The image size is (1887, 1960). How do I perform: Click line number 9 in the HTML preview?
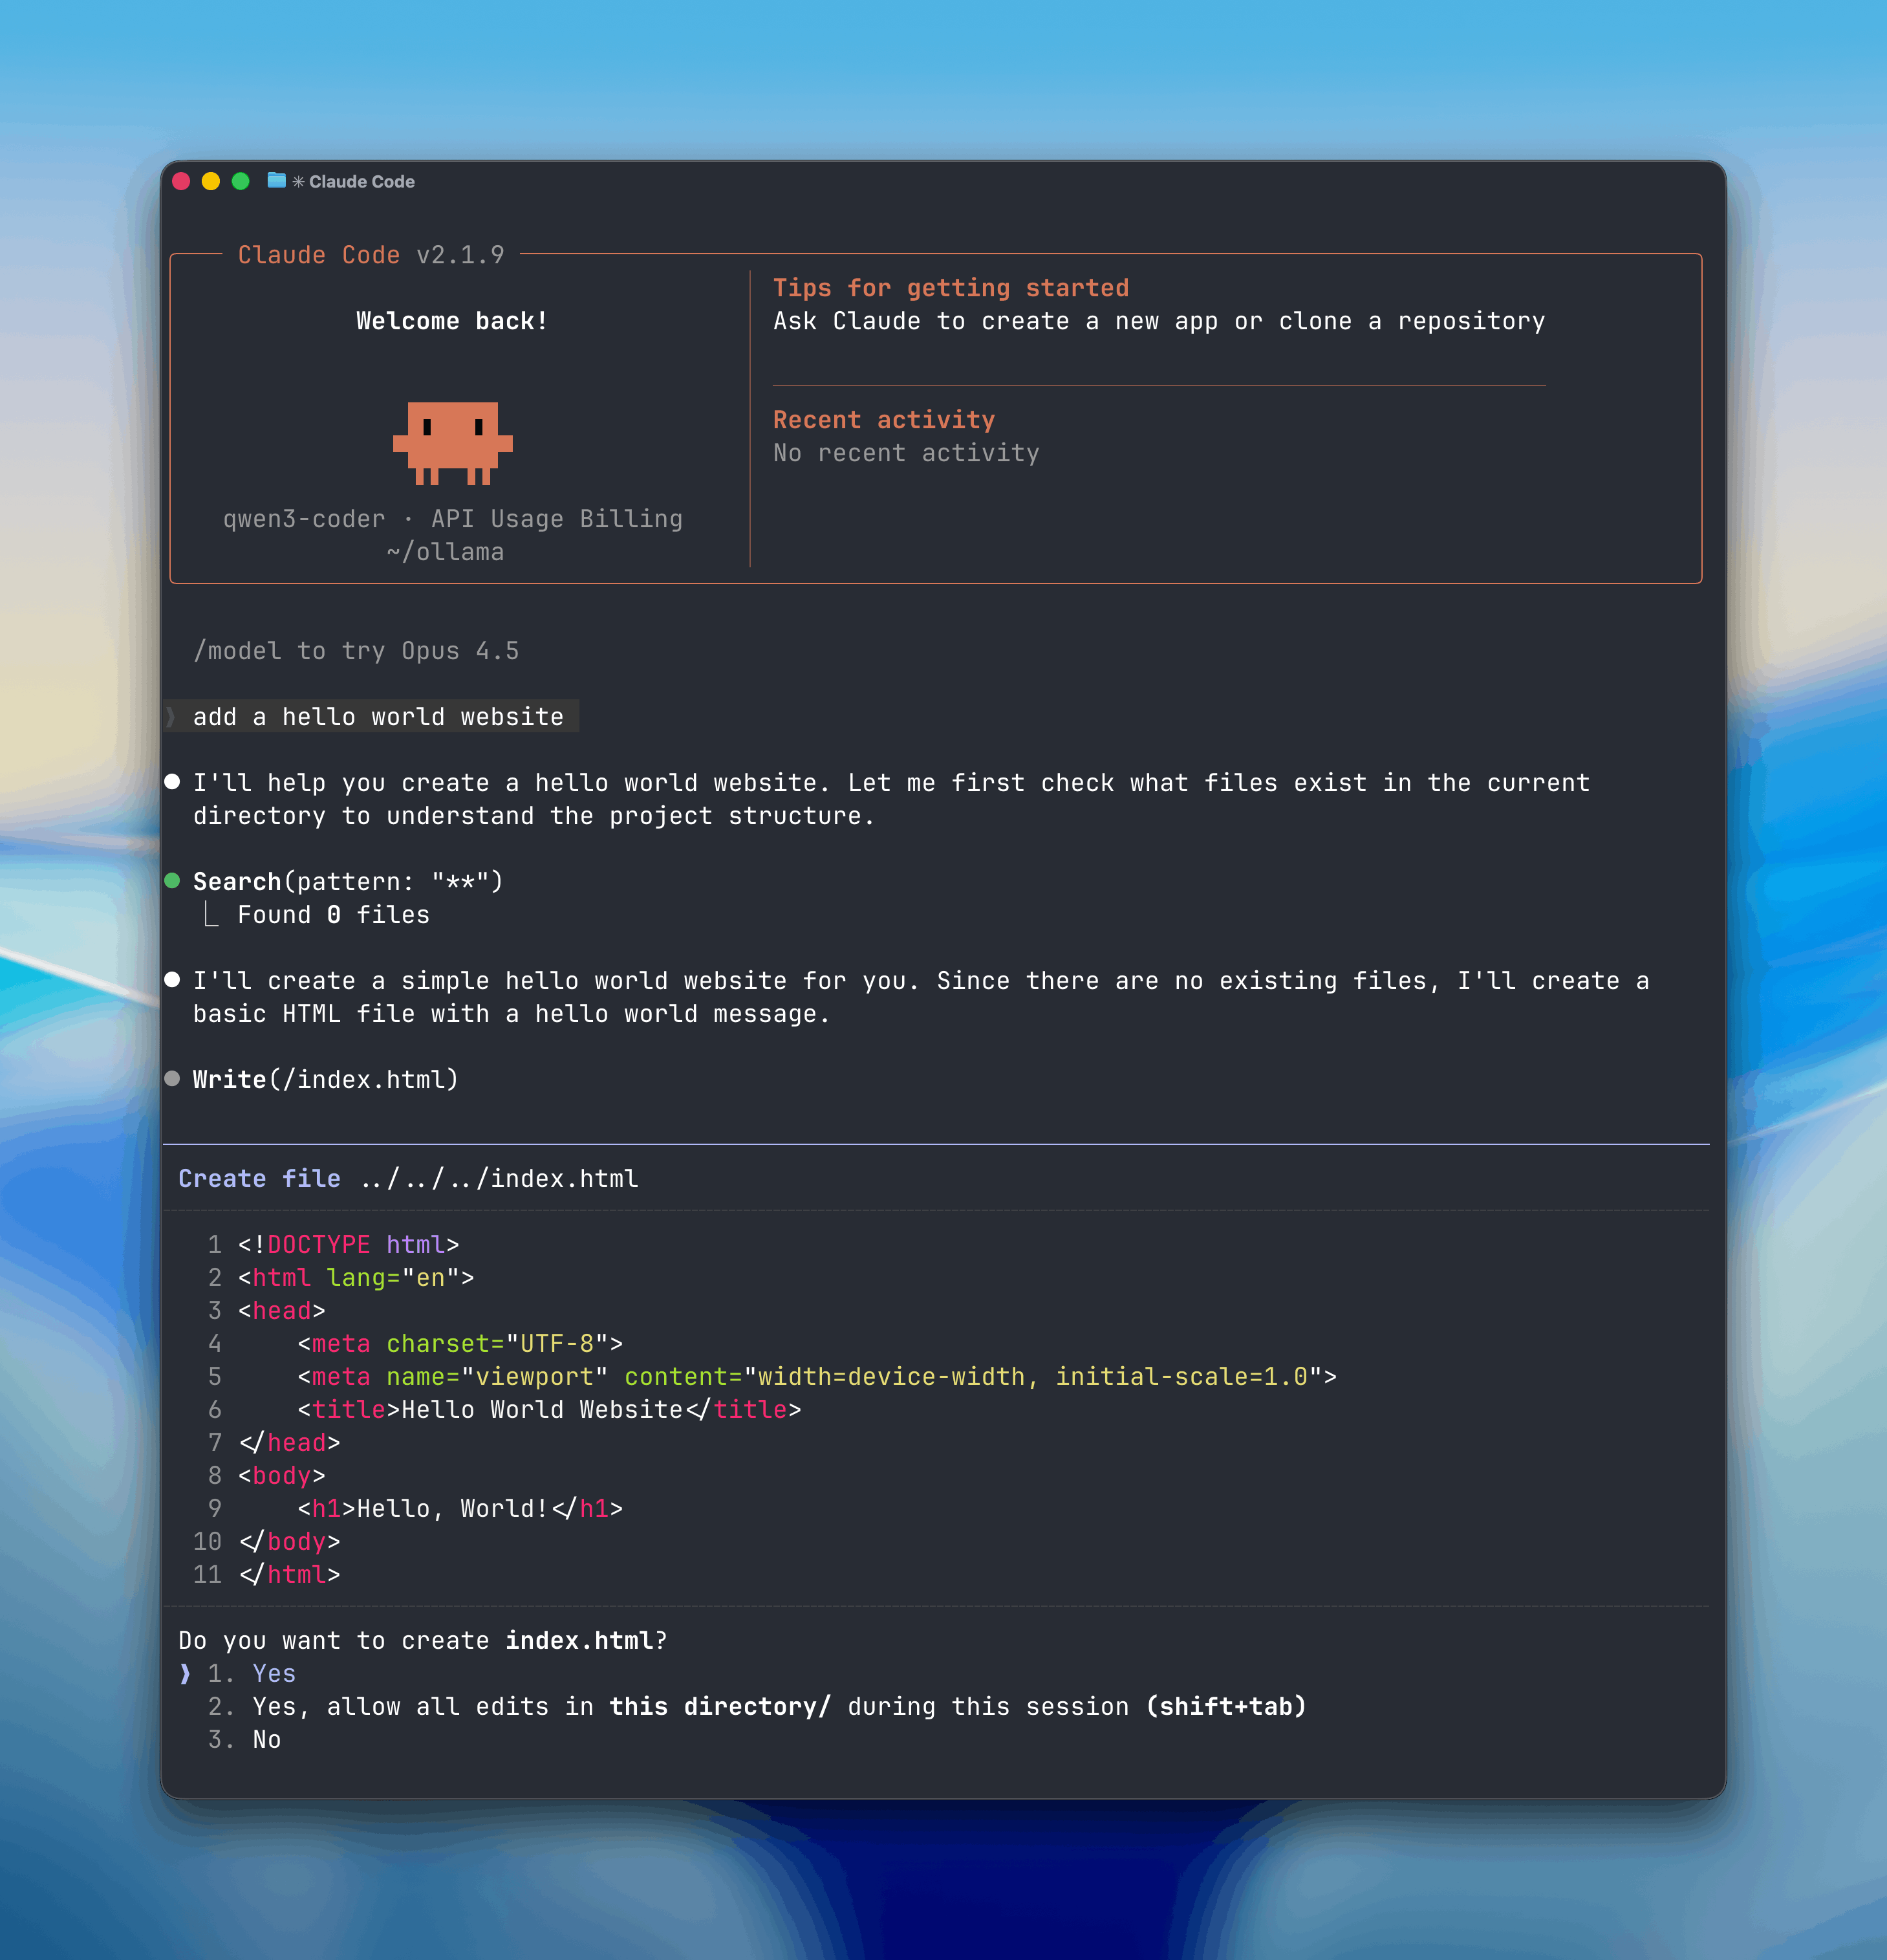(x=214, y=1508)
